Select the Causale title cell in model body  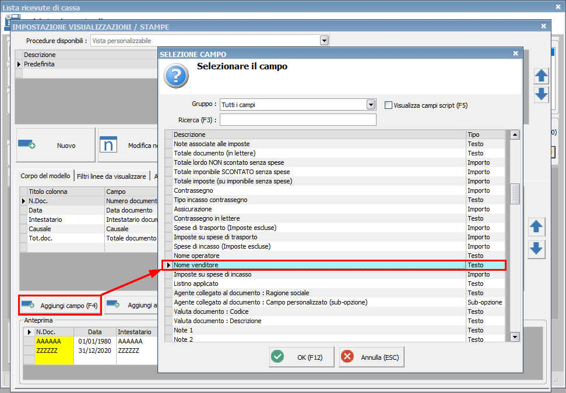coord(66,229)
